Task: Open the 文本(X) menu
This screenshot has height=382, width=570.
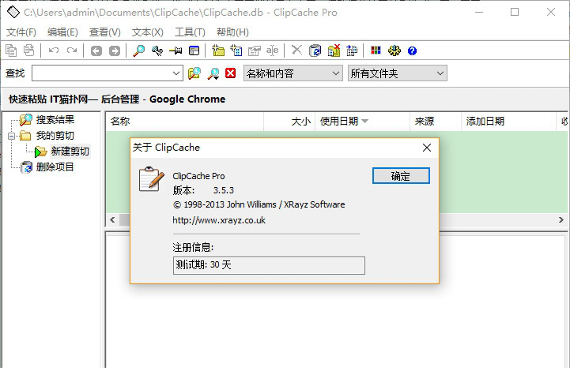Action: coord(147,32)
